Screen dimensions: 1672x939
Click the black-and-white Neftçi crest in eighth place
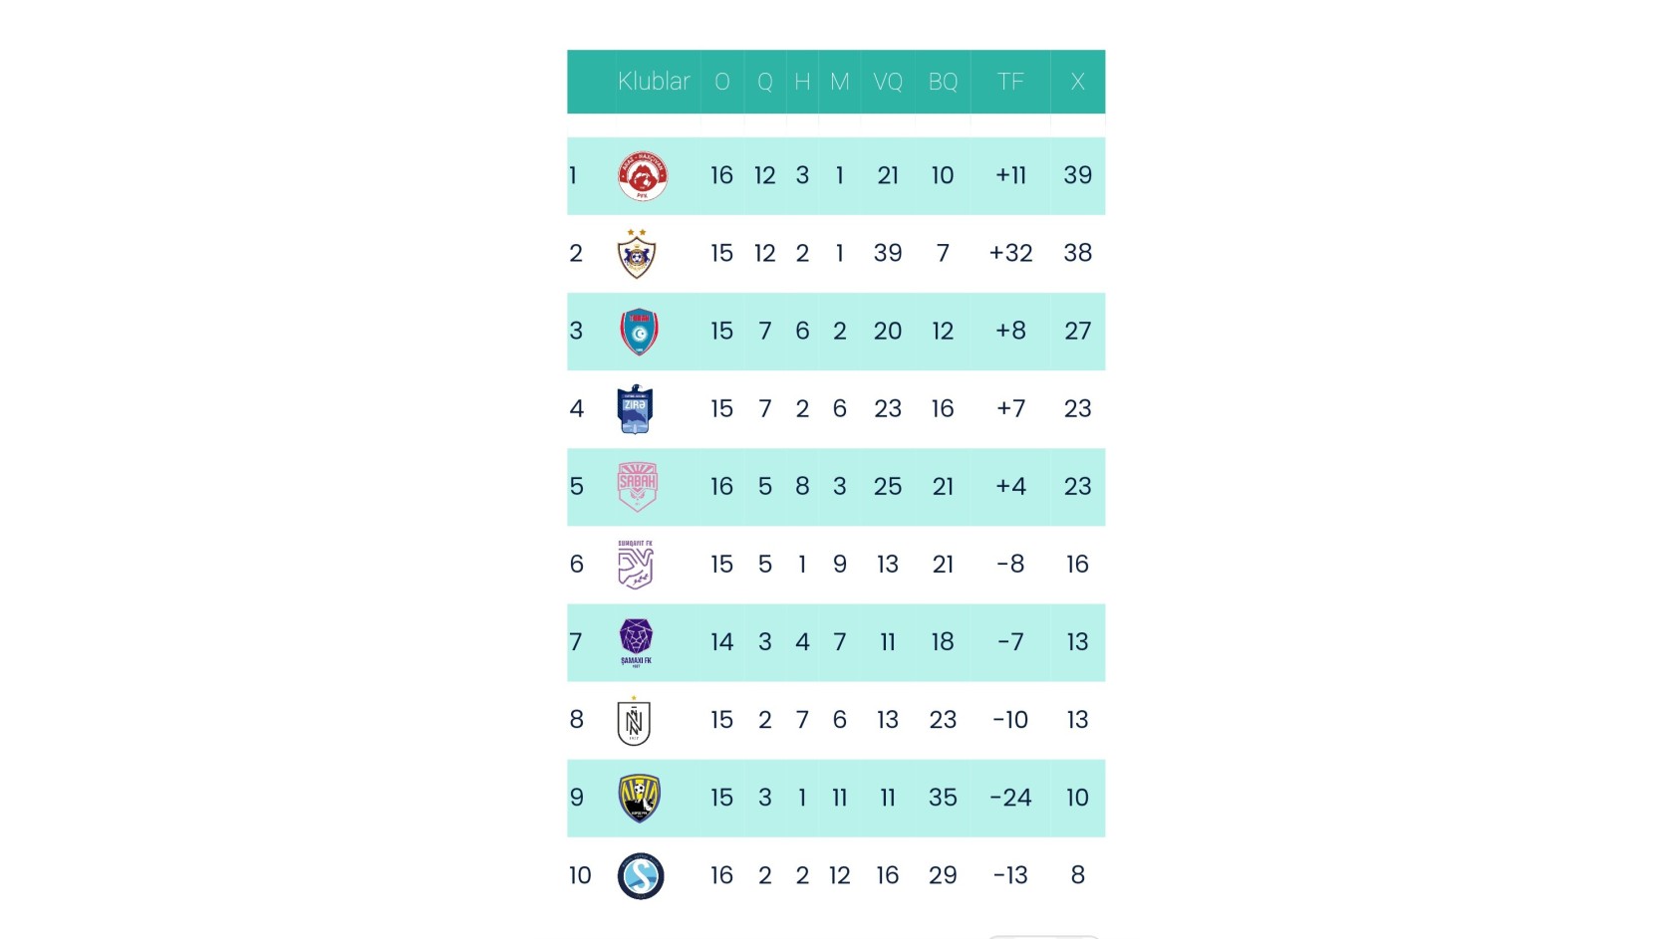coord(634,721)
